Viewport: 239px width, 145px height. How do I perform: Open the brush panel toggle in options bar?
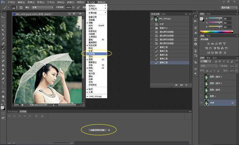tap(21, 7)
